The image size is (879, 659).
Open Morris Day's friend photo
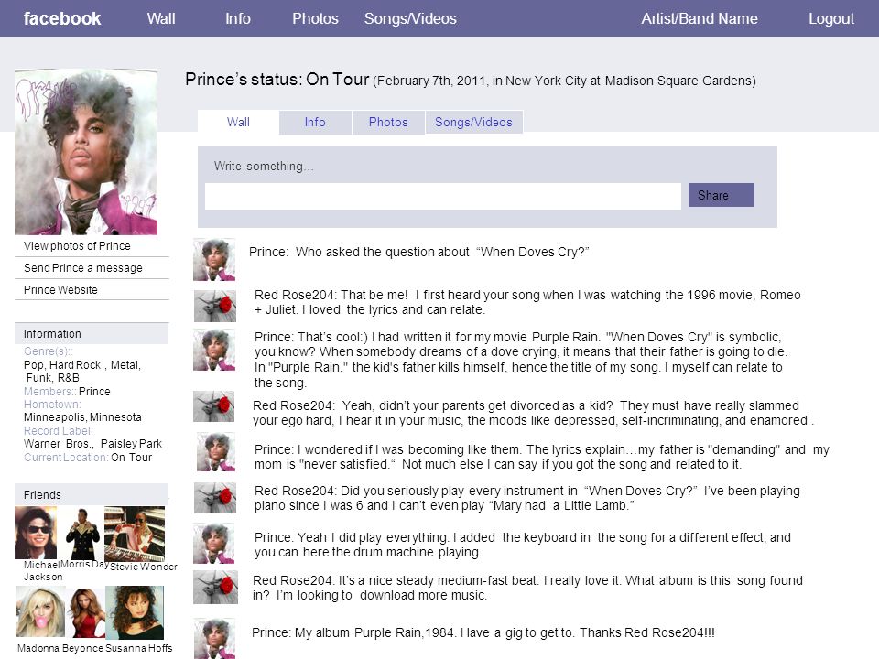81,534
